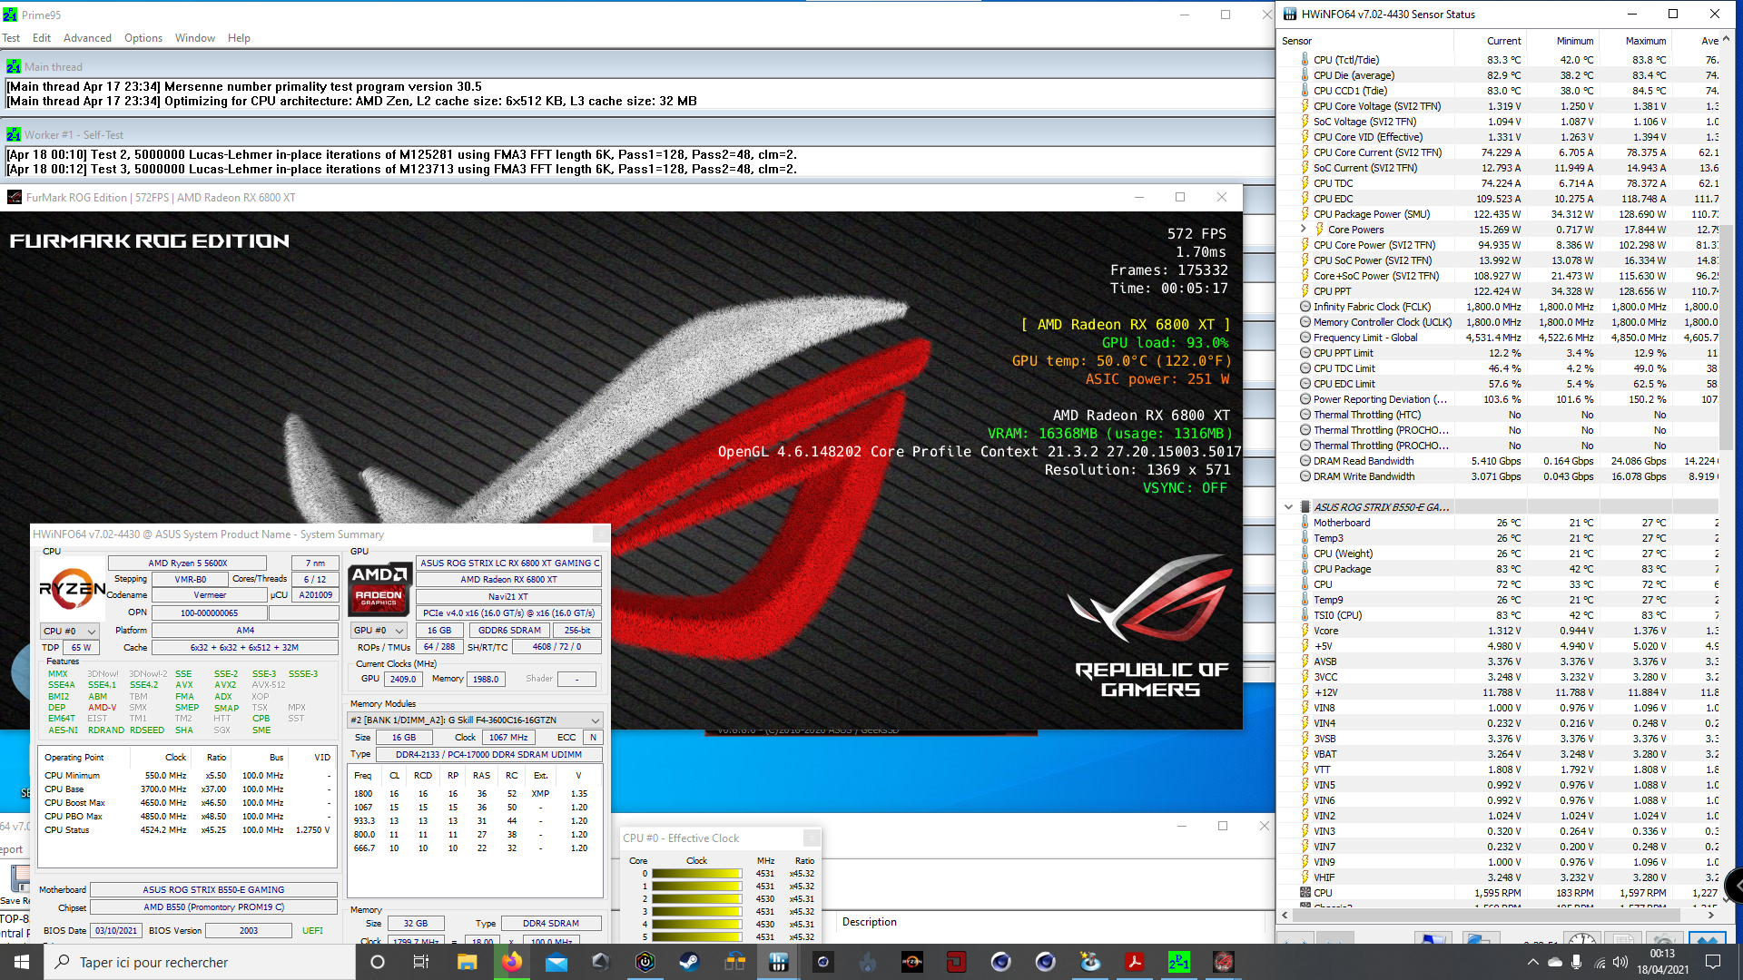Open the memory module BANK 1/DIMM_A2 dropdown

pos(476,720)
